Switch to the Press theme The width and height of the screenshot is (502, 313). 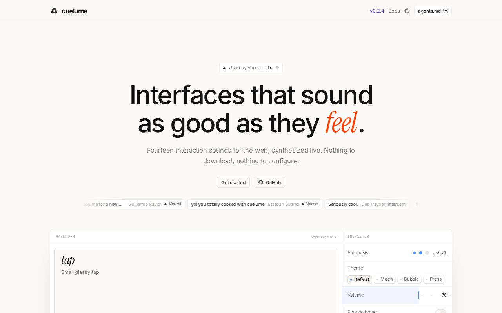pos(434,279)
